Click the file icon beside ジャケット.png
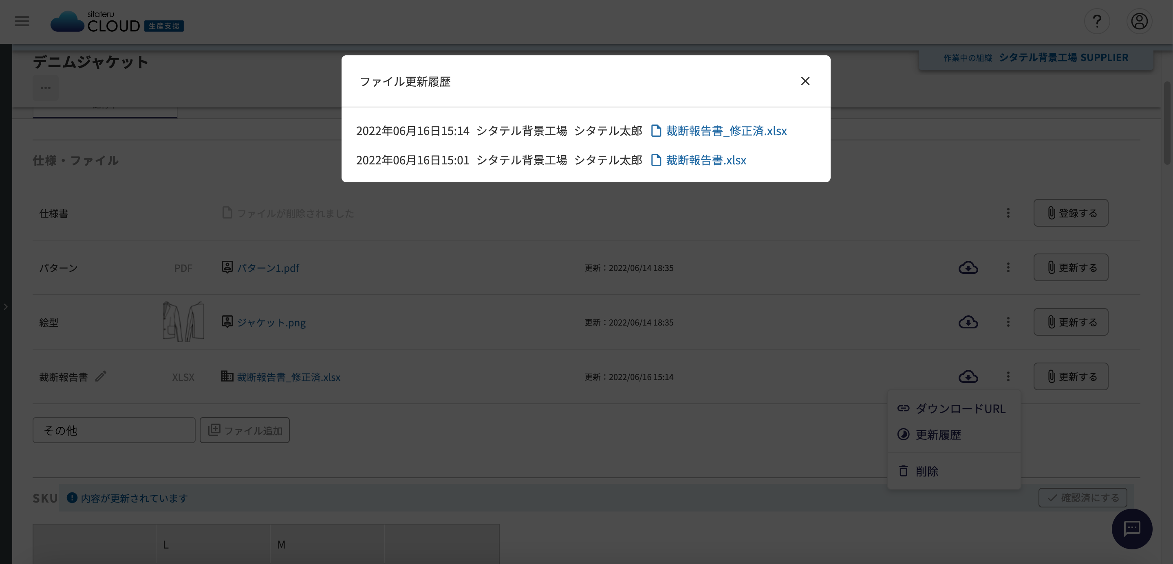Screen dimensions: 1173x564 tap(227, 321)
